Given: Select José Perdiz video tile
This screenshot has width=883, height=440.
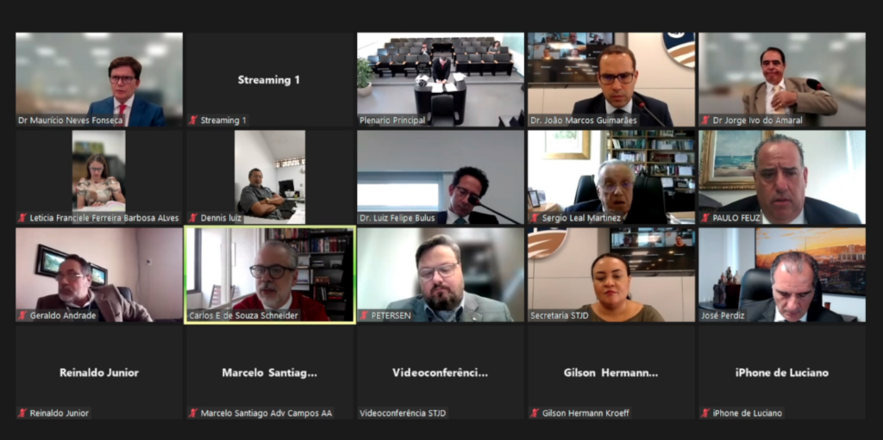Looking at the screenshot, I should 782,275.
